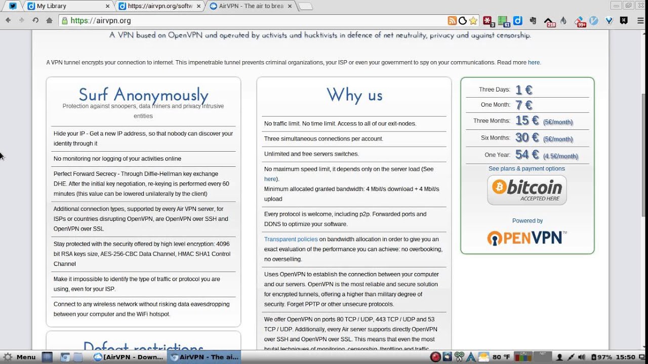648x364 pixels.
Task: Click the OpenVPN logo
Action: pos(527,238)
